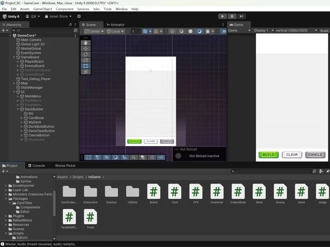This screenshot has height=247, width=330.
Task: Activate the Rect tool in Scene toolbar
Action: [85, 66]
